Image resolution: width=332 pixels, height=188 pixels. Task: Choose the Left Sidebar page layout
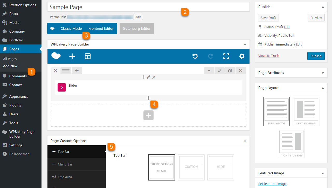306,111
